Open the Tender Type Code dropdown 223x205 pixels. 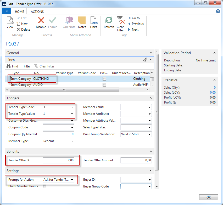tap(72, 107)
